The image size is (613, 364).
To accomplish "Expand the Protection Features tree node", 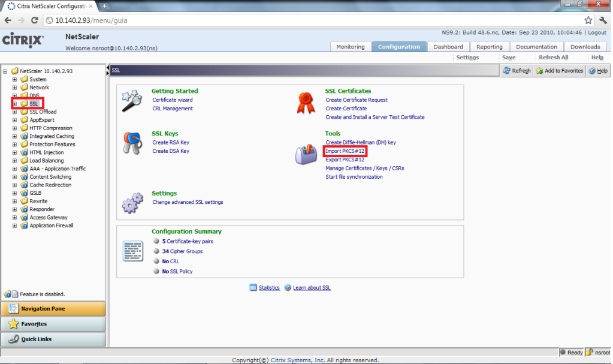I will pos(14,145).
